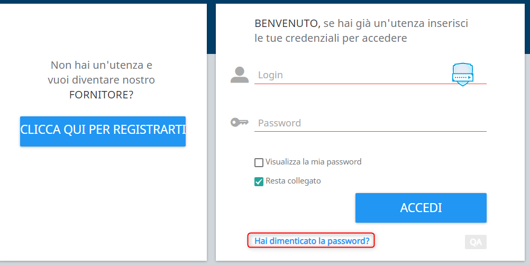
Task: Click the 'Non hai un'utenza e' text
Action: pyautogui.click(x=101, y=65)
